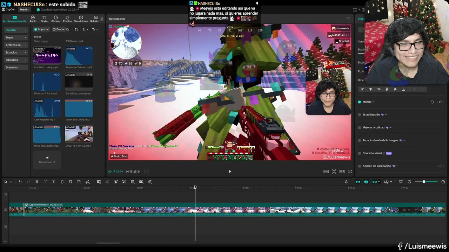
Task: Toggle auto snapping in timeline toolbar
Action: pyautogui.click(x=366, y=182)
